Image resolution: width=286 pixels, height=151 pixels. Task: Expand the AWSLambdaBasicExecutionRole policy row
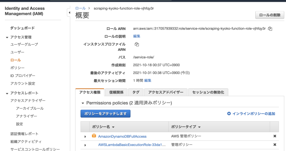pyautogui.click(x=85, y=145)
